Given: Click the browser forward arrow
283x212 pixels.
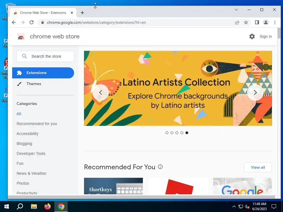Looking at the screenshot, I should (x=23, y=22).
